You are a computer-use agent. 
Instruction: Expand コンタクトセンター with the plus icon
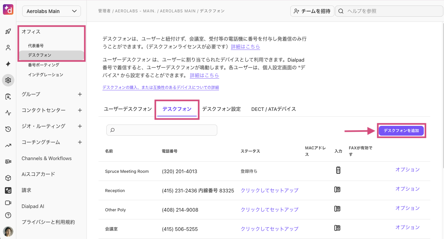80,110
